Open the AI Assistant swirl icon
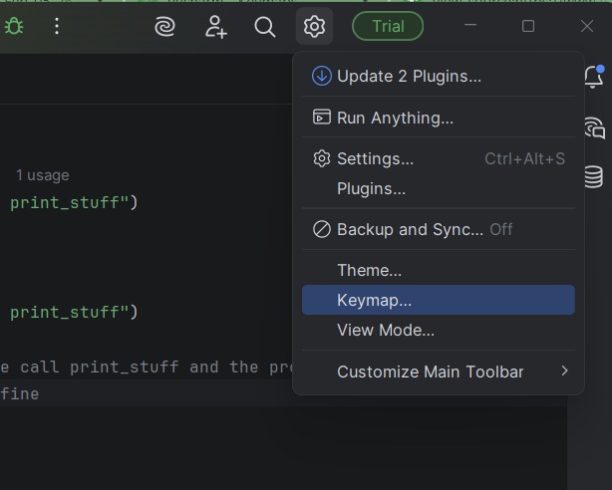Screen dimensions: 612x490 tap(165, 27)
